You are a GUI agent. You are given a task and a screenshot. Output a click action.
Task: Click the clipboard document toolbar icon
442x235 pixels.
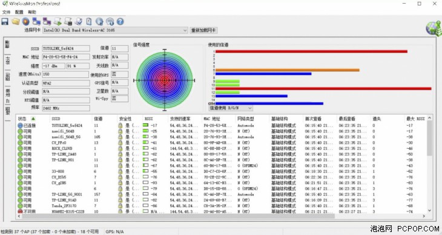(x=89, y=21)
